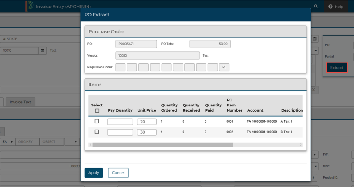Select checkbox for PO item 0002
This screenshot has width=354, height=187.
(x=97, y=132)
